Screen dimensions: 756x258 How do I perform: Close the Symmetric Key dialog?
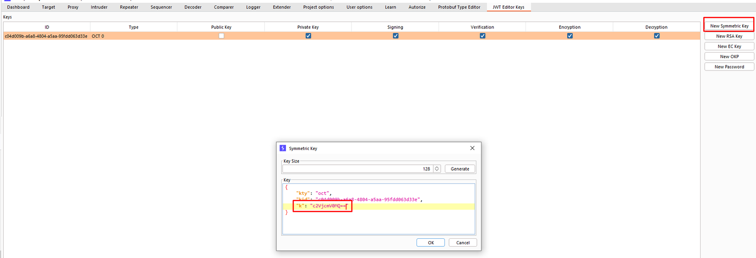click(472, 148)
